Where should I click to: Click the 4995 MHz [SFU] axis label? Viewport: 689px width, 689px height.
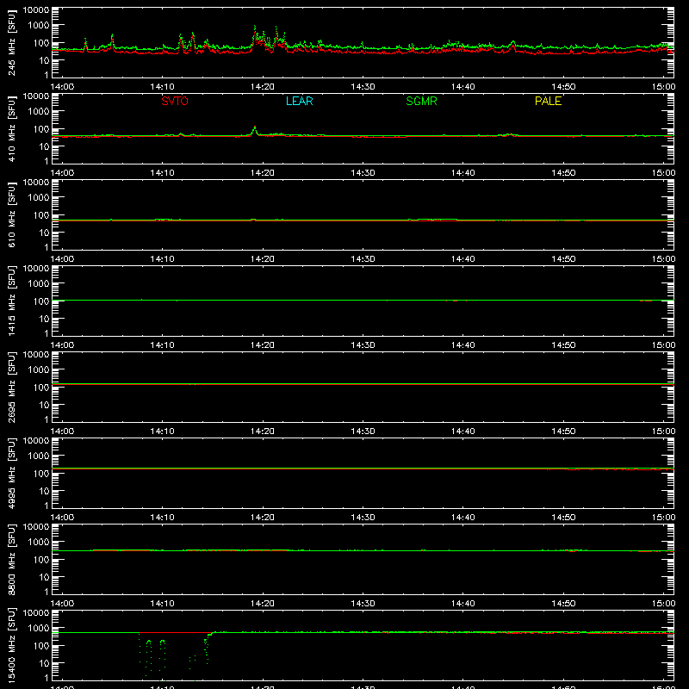[x=11, y=473]
